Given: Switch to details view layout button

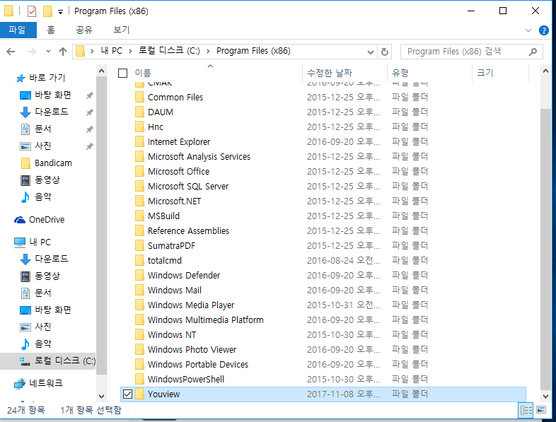Looking at the screenshot, I should [x=526, y=410].
